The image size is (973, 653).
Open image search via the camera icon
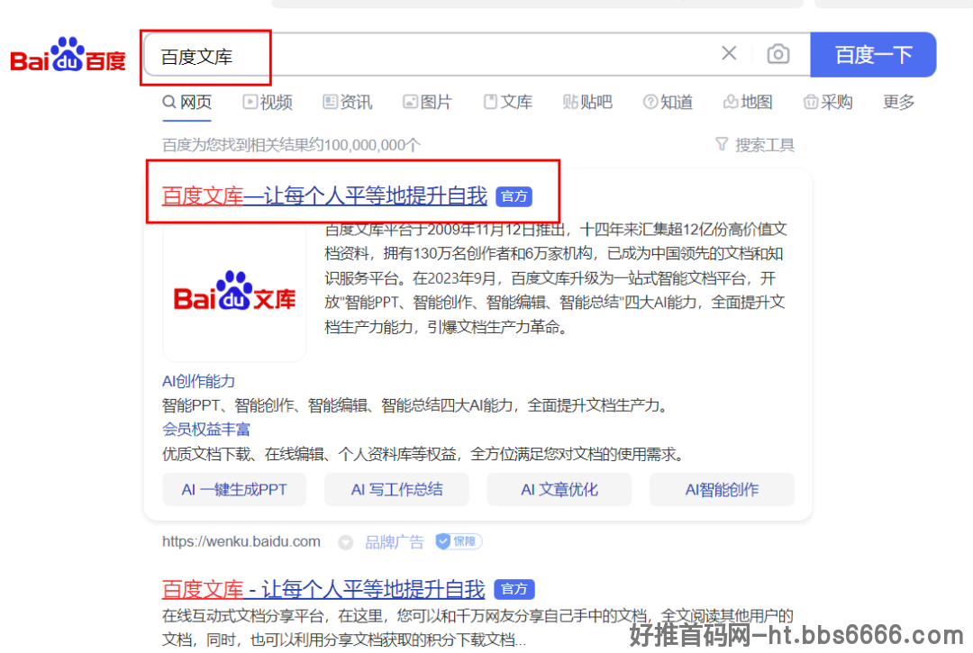click(778, 54)
